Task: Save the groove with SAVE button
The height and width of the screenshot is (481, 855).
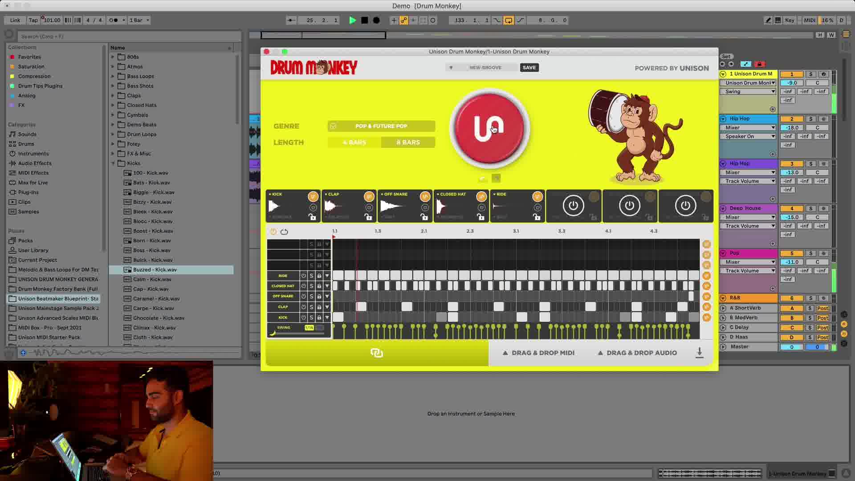Action: [x=529, y=68]
